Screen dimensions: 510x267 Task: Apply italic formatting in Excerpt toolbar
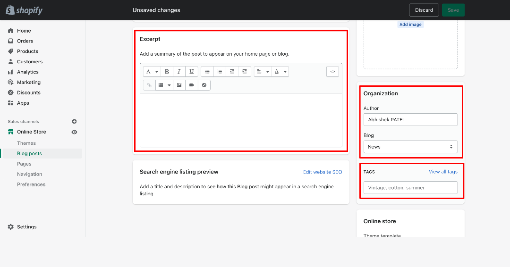179,71
